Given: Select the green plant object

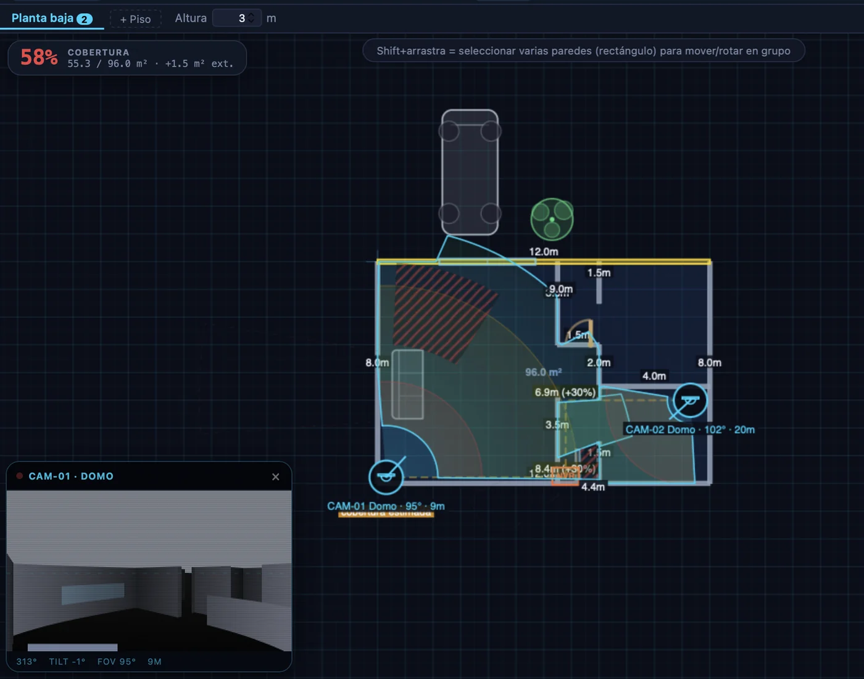Looking at the screenshot, I should click(552, 219).
